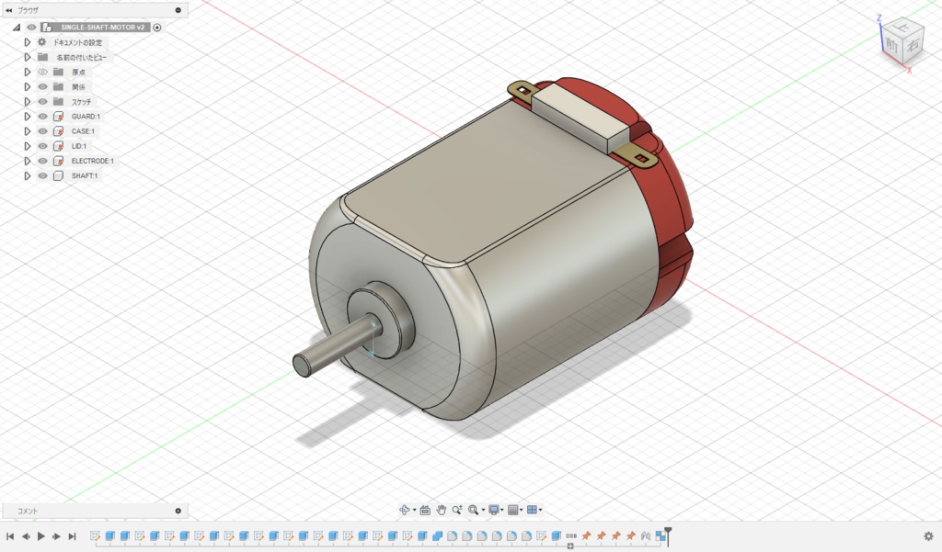The width and height of the screenshot is (942, 552).
Task: Click the 関係 folder icon
Action: tap(58, 86)
